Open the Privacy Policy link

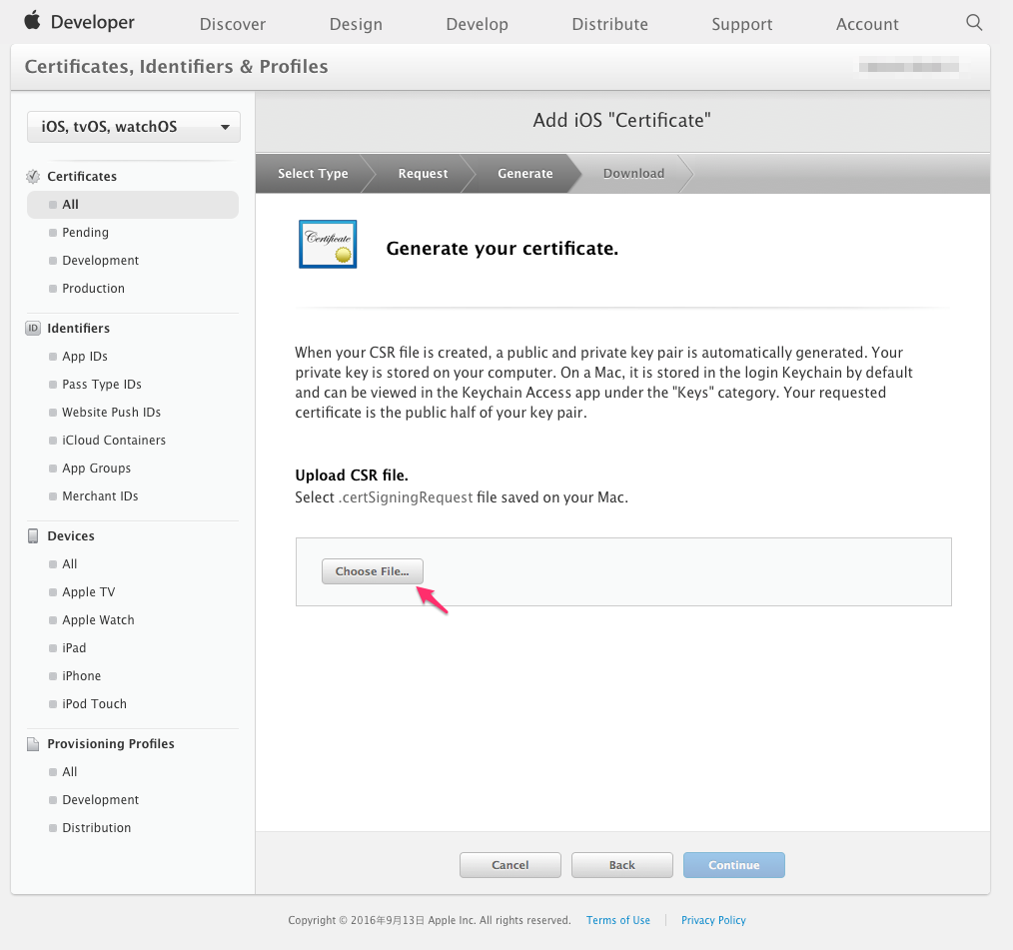point(713,920)
